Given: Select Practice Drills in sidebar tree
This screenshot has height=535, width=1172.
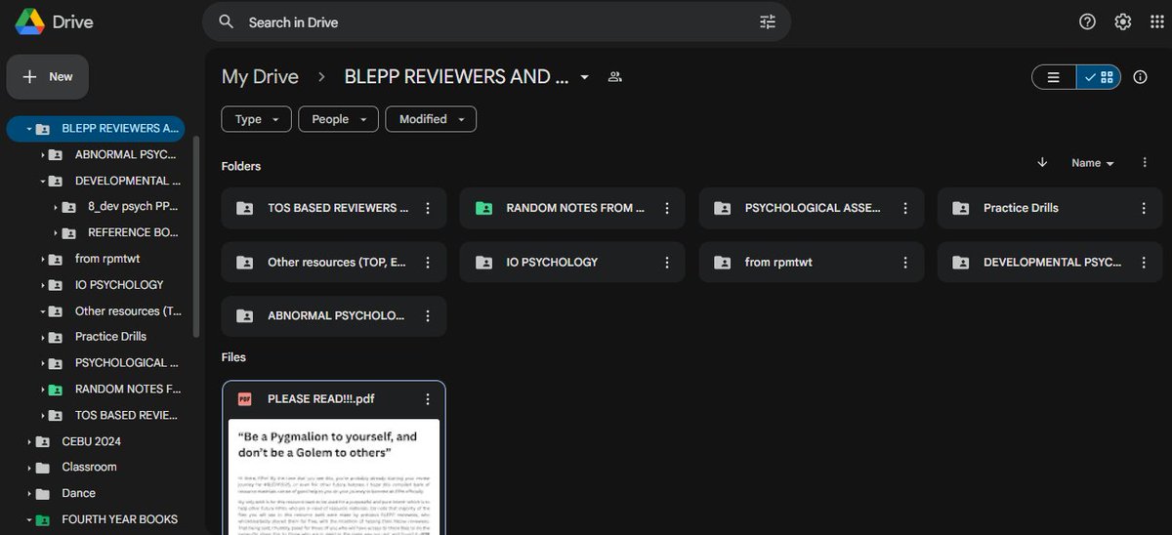Looking at the screenshot, I should pos(109,337).
